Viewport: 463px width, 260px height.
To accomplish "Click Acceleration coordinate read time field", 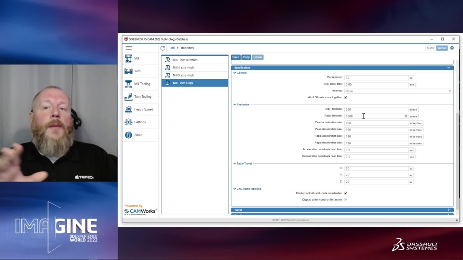I will tap(376, 150).
